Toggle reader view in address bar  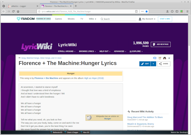click(136, 11)
